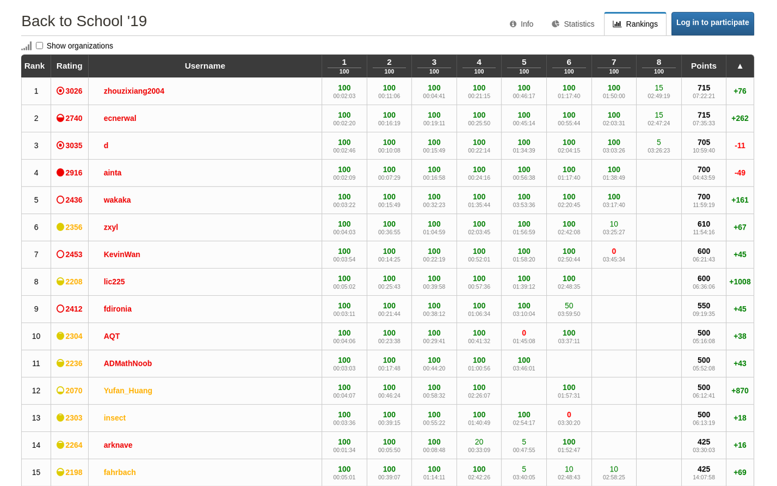This screenshot has height=486, width=777.
Task: Click rating circle icon next to 2236
Action: coord(60,363)
